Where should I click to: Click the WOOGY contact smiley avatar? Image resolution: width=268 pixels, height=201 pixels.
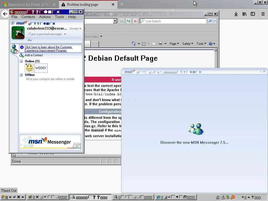[29, 68]
